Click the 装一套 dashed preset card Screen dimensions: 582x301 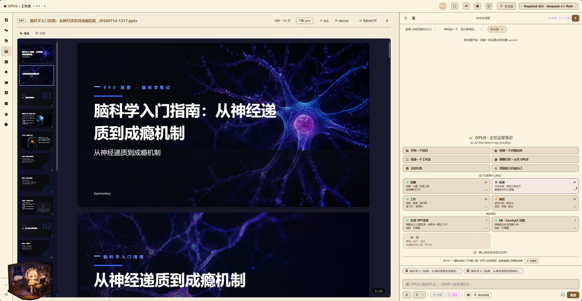point(447,241)
